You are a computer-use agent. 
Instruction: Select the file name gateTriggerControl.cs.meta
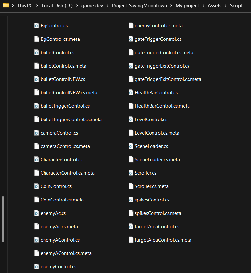click(x=164, y=52)
